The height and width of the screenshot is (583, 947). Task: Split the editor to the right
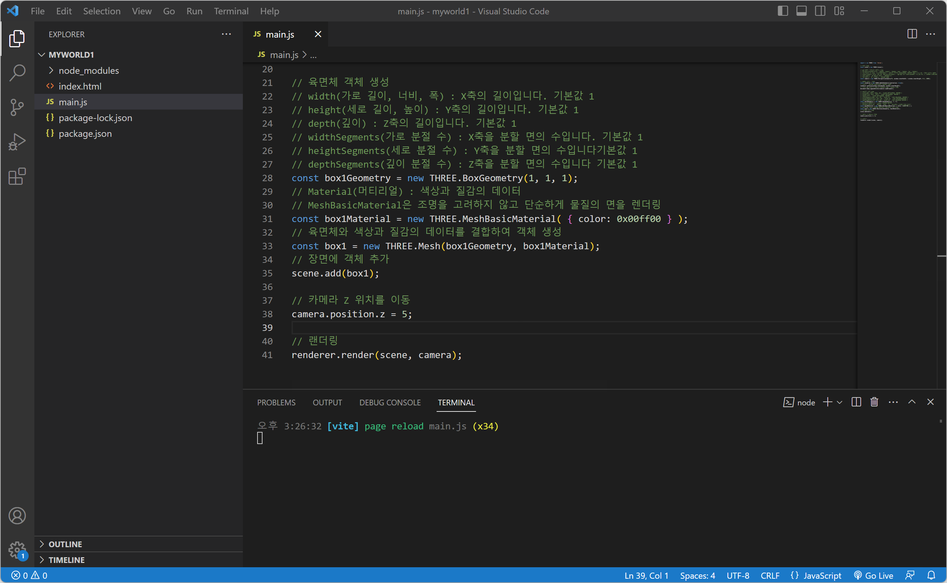click(912, 34)
